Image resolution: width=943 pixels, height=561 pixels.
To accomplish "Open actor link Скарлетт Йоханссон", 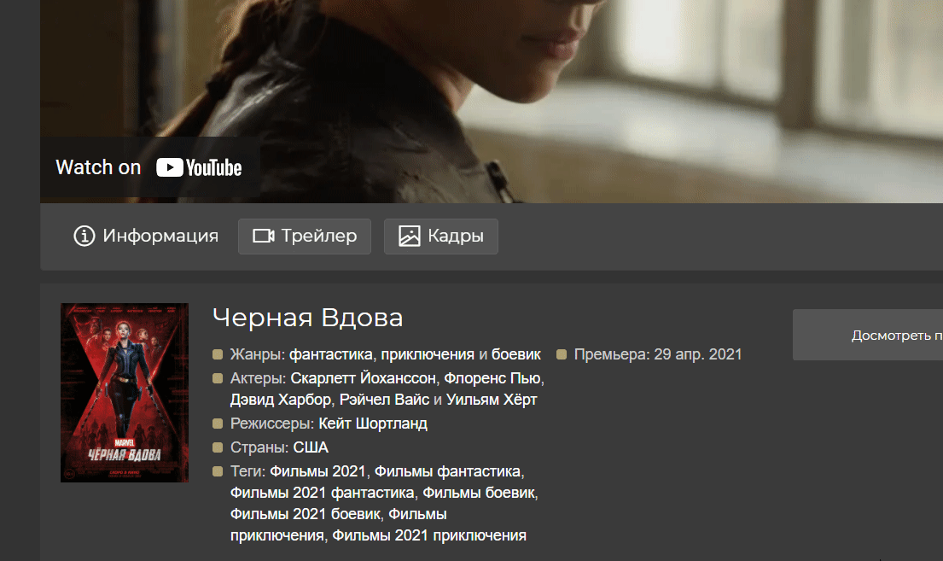I will pos(363,378).
